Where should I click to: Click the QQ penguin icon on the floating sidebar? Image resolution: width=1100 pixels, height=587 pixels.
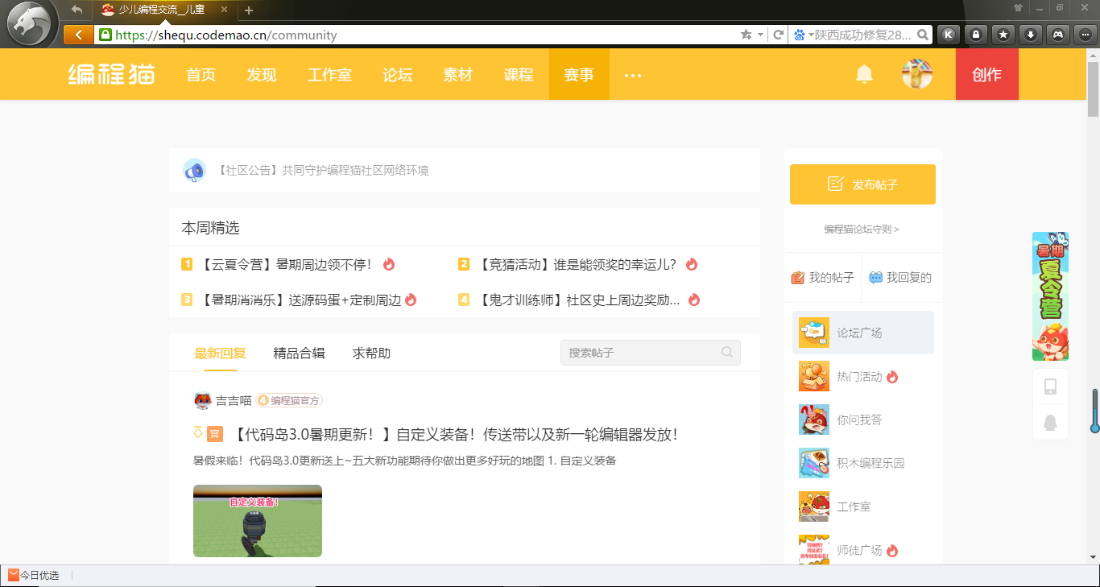(1050, 422)
